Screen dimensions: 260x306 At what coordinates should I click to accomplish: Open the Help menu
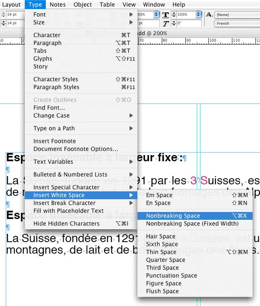(x=179, y=5)
